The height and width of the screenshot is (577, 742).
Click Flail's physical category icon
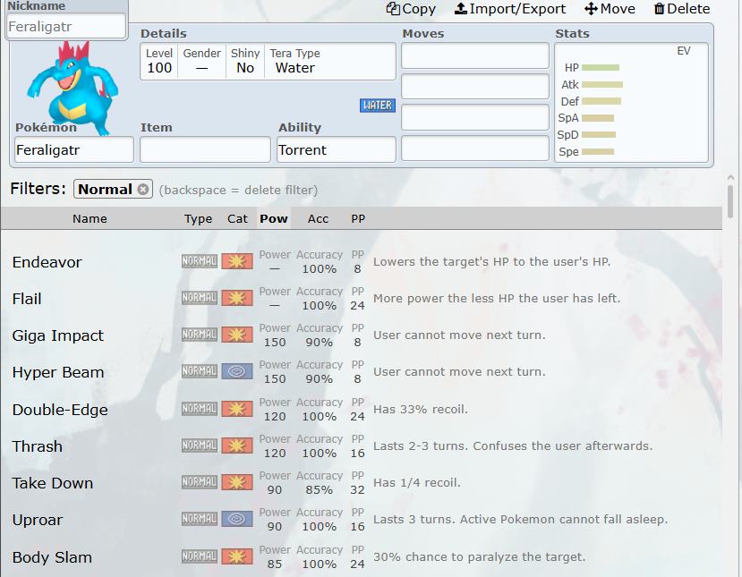(x=237, y=298)
